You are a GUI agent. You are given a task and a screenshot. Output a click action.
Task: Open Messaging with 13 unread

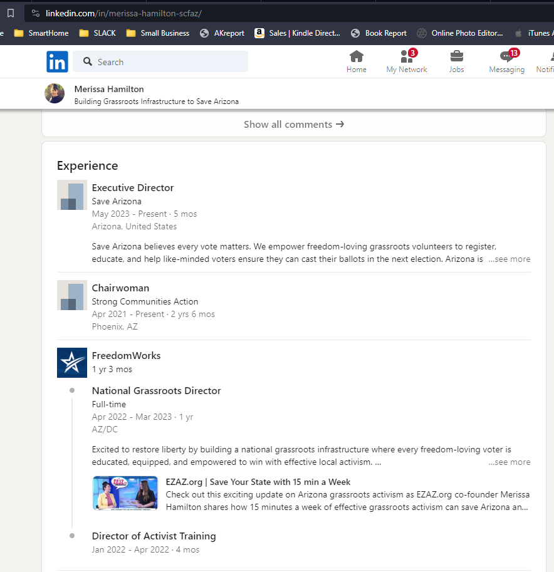pyautogui.click(x=506, y=61)
